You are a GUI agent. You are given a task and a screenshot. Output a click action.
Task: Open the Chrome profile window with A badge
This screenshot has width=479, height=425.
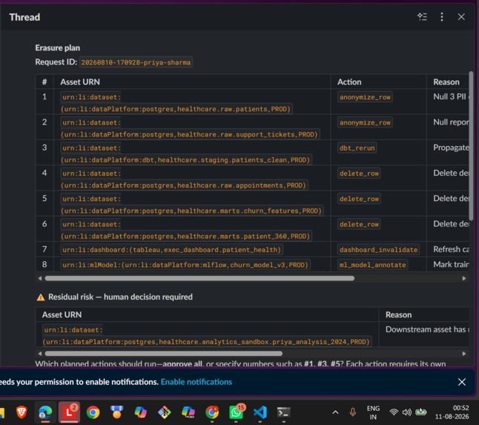(x=212, y=412)
